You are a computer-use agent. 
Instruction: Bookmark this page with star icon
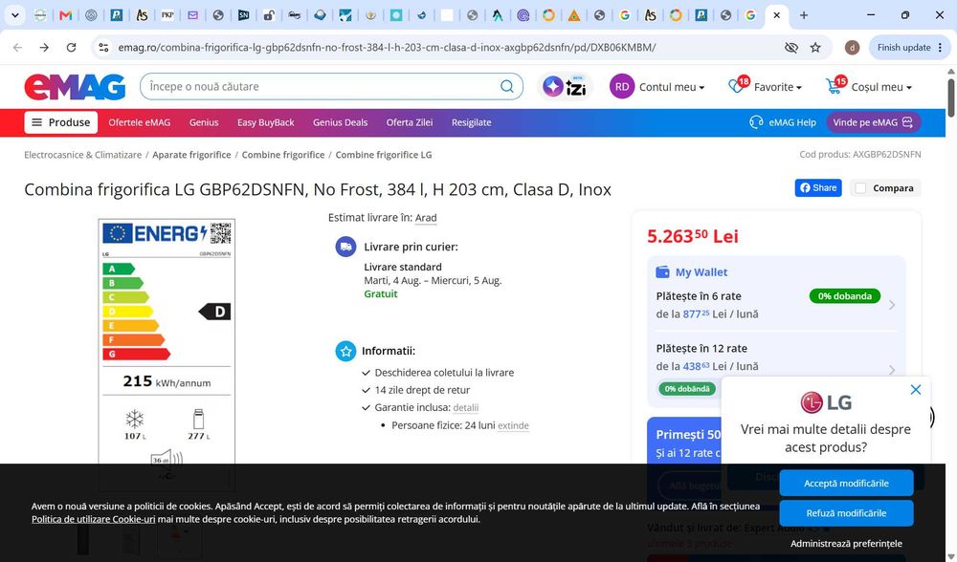click(x=815, y=48)
